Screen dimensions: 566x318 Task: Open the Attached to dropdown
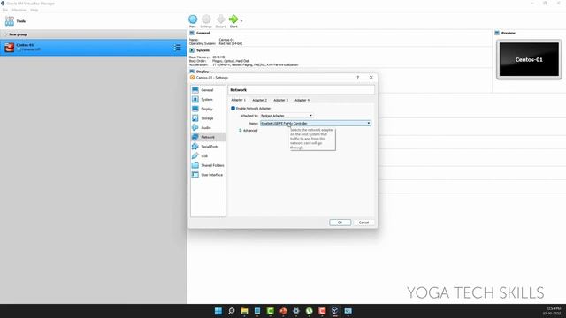coord(287,116)
